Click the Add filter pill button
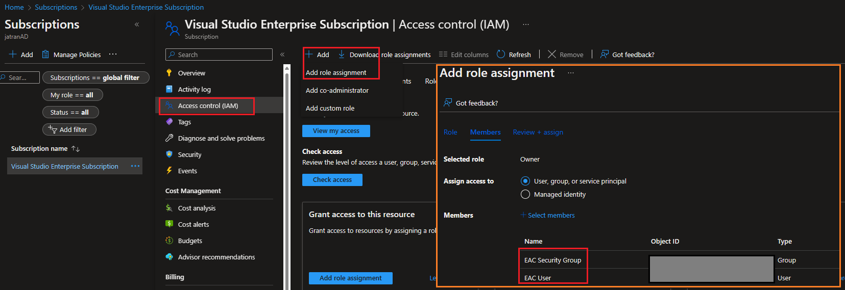Screen dimensions: 845x290 pos(69,129)
